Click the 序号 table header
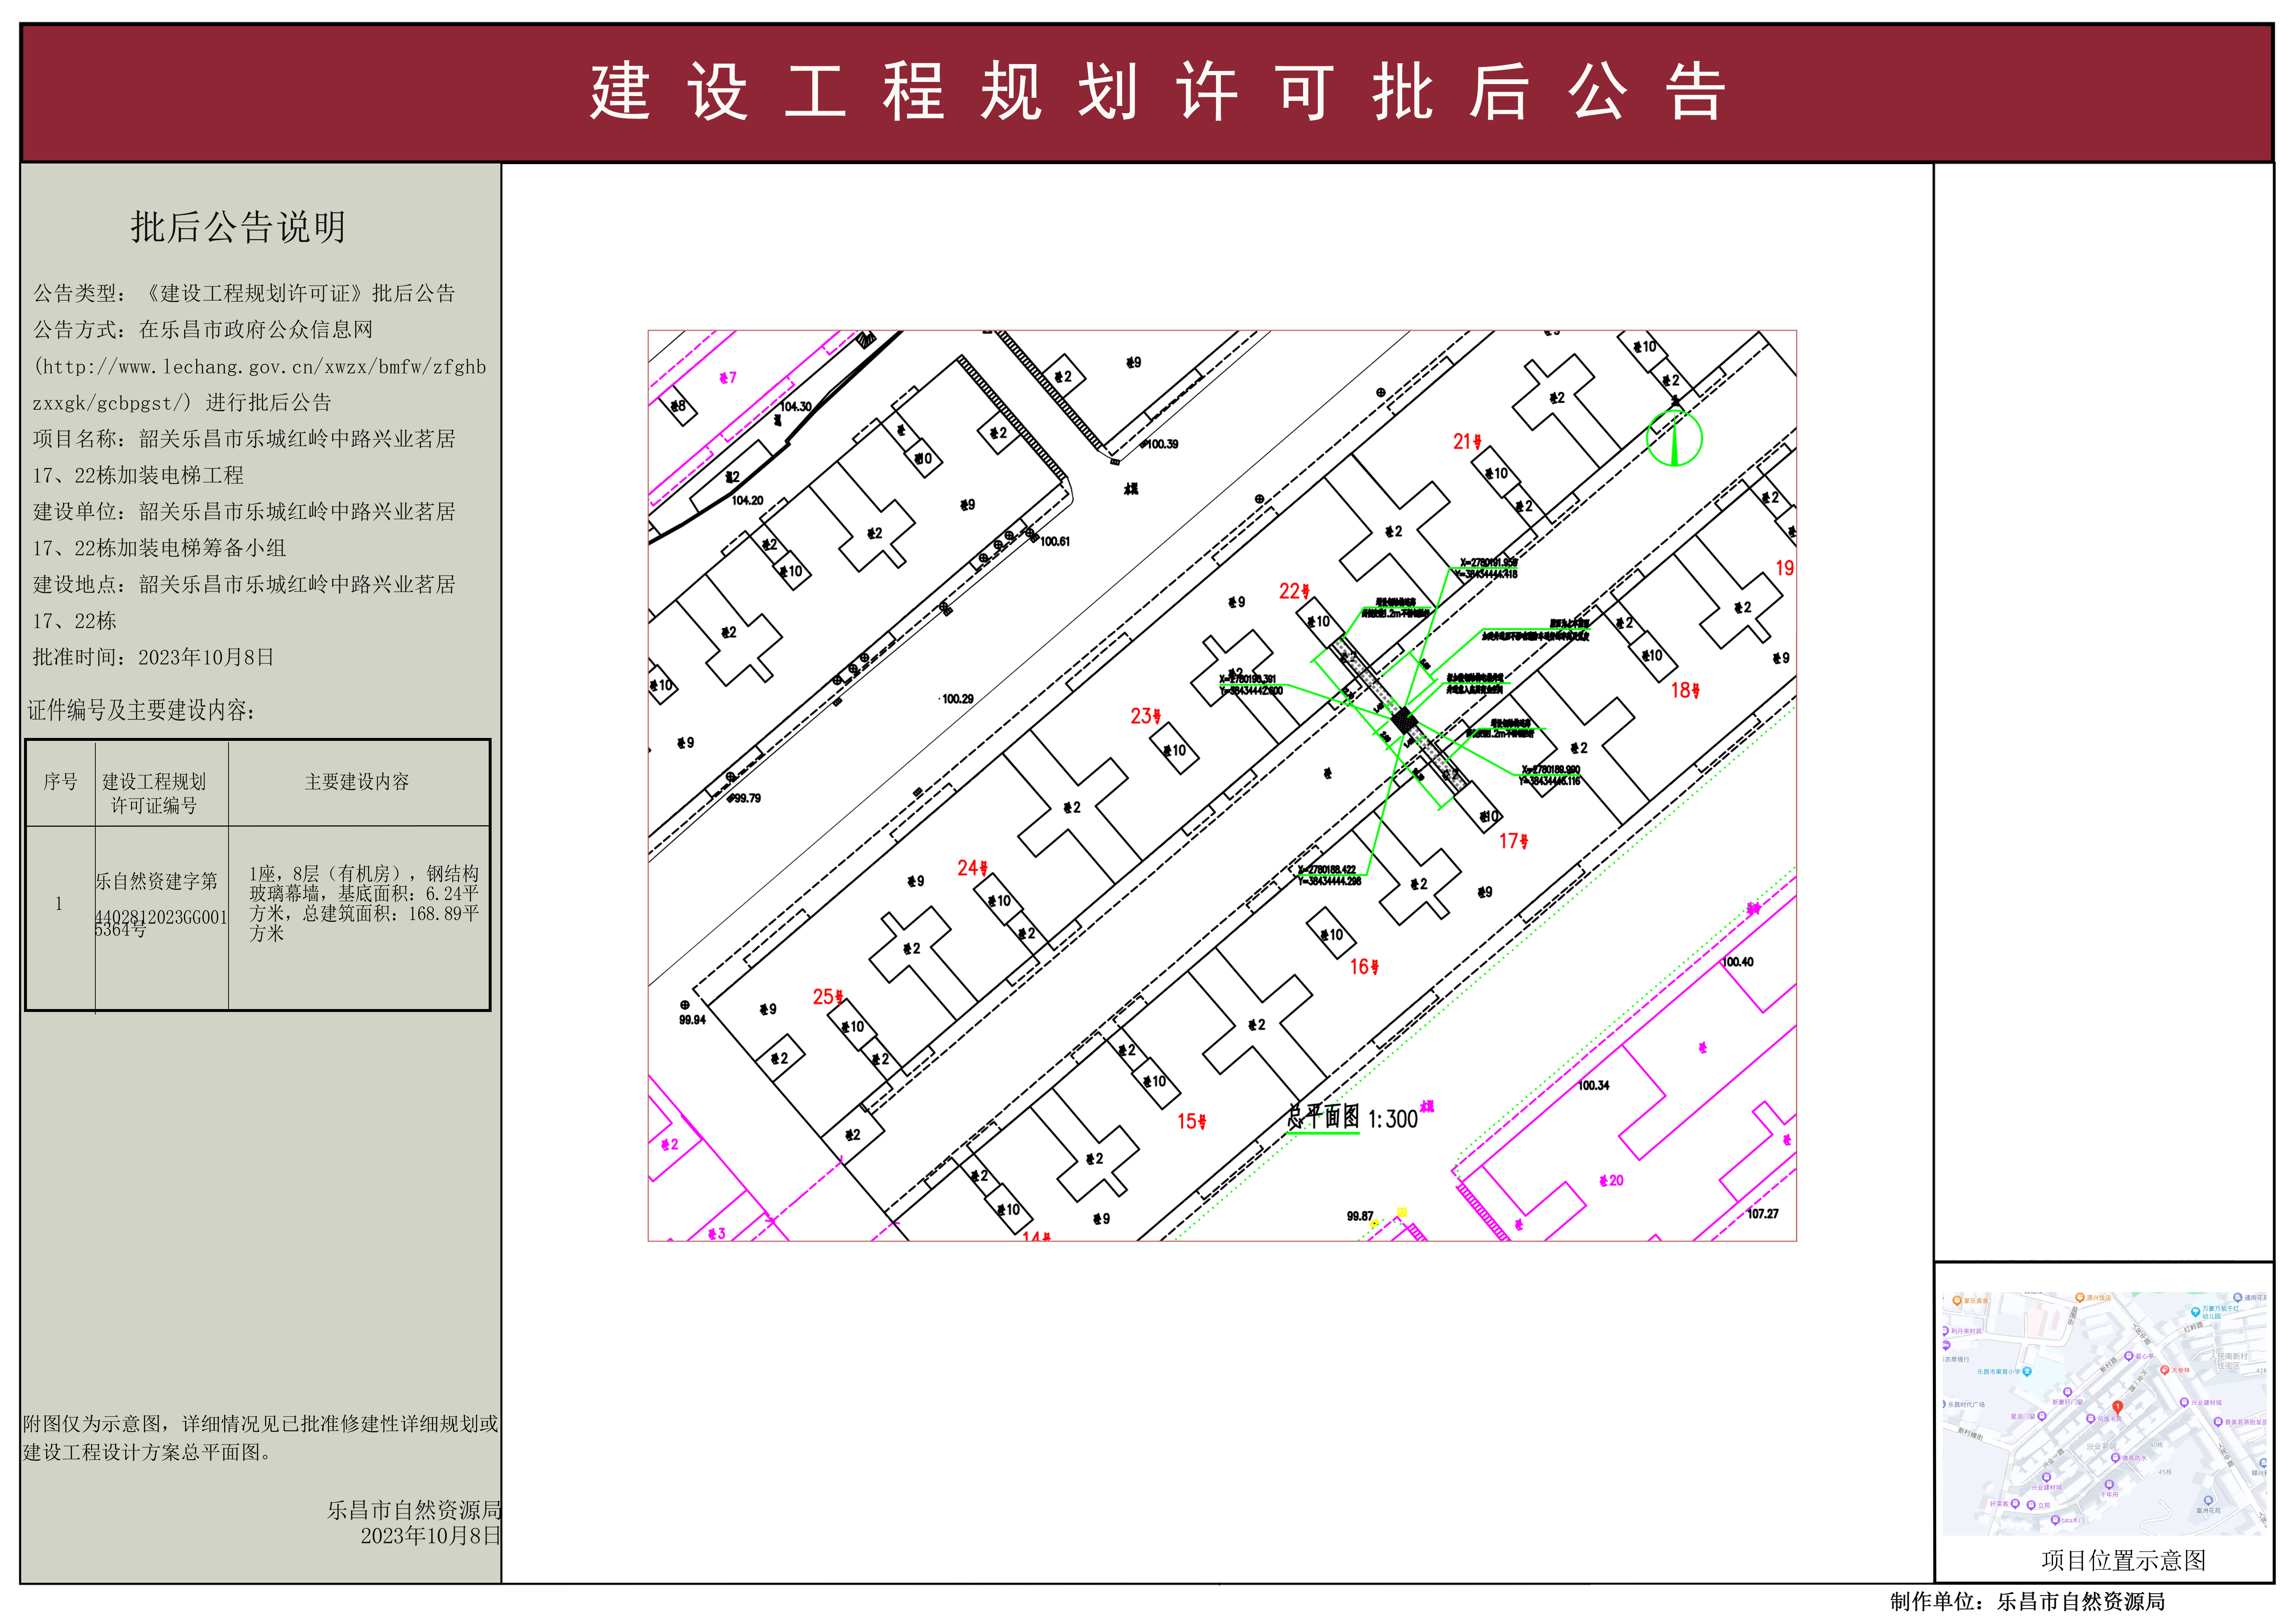Viewport: 2295px width, 1624px height. pos(60,782)
